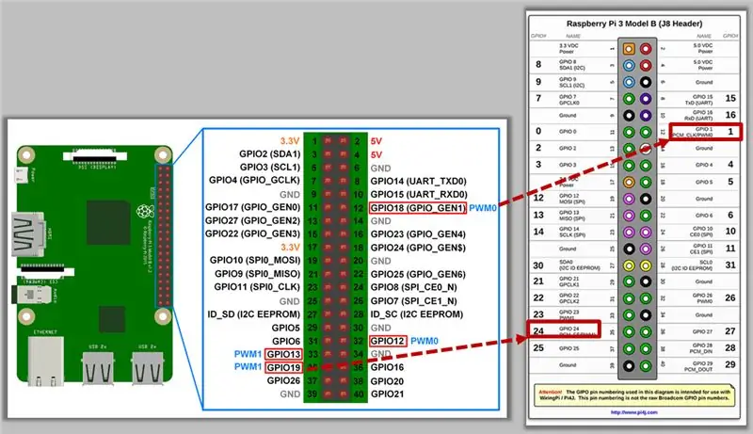This screenshot has width=753, height=434.
Task: Select GPIO 1 PCM_CLK/PWM0 entry in J8 table
Action: (705, 132)
